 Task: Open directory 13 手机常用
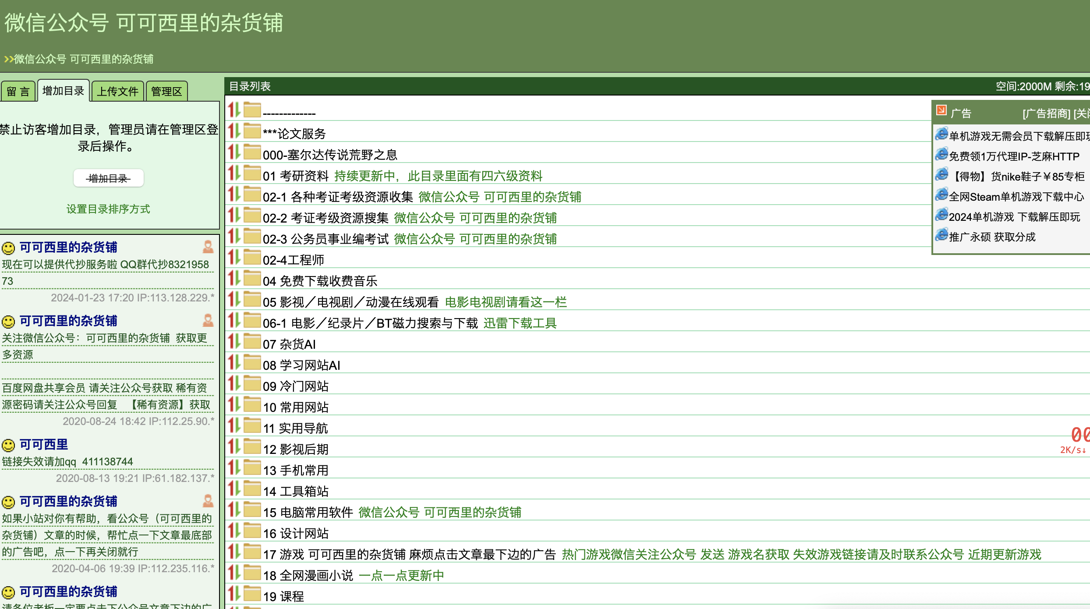(x=296, y=471)
